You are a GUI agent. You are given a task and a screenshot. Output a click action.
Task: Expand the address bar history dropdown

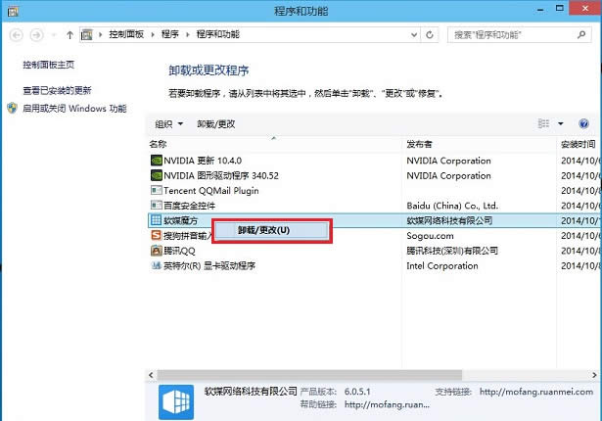[x=417, y=34]
